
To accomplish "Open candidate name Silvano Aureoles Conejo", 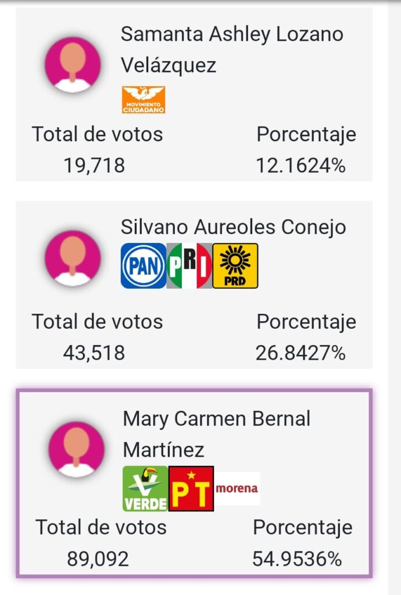I will [x=233, y=227].
